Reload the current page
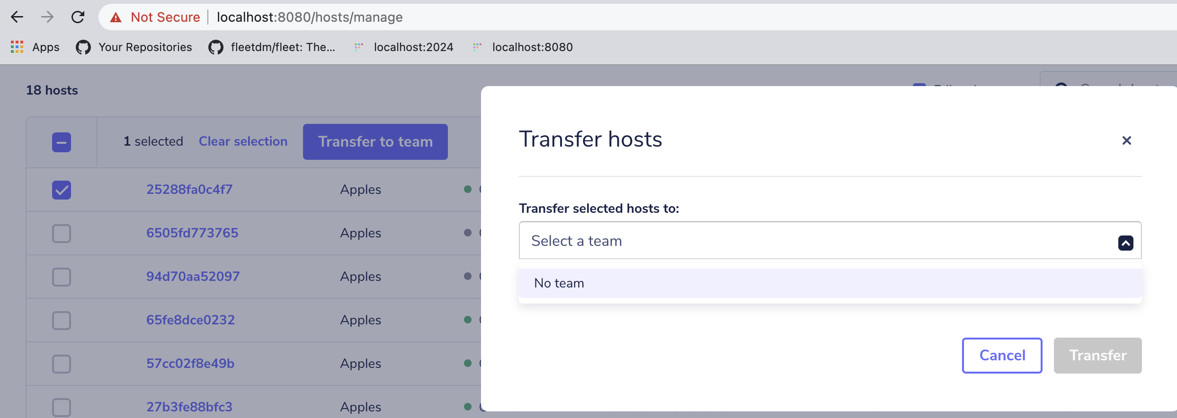The height and width of the screenshot is (418, 1177). pos(78,17)
